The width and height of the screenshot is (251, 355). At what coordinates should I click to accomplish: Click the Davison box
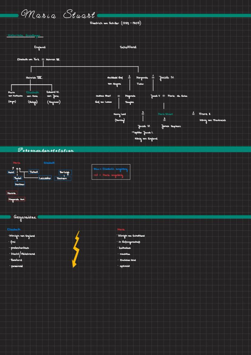point(63,179)
